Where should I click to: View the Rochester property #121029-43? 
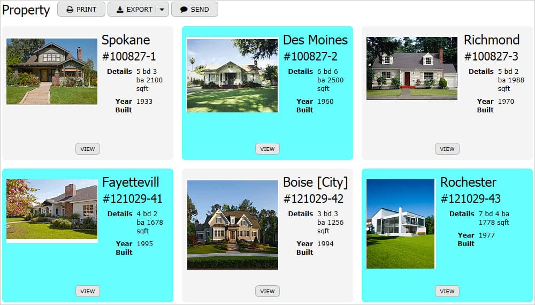point(447,291)
